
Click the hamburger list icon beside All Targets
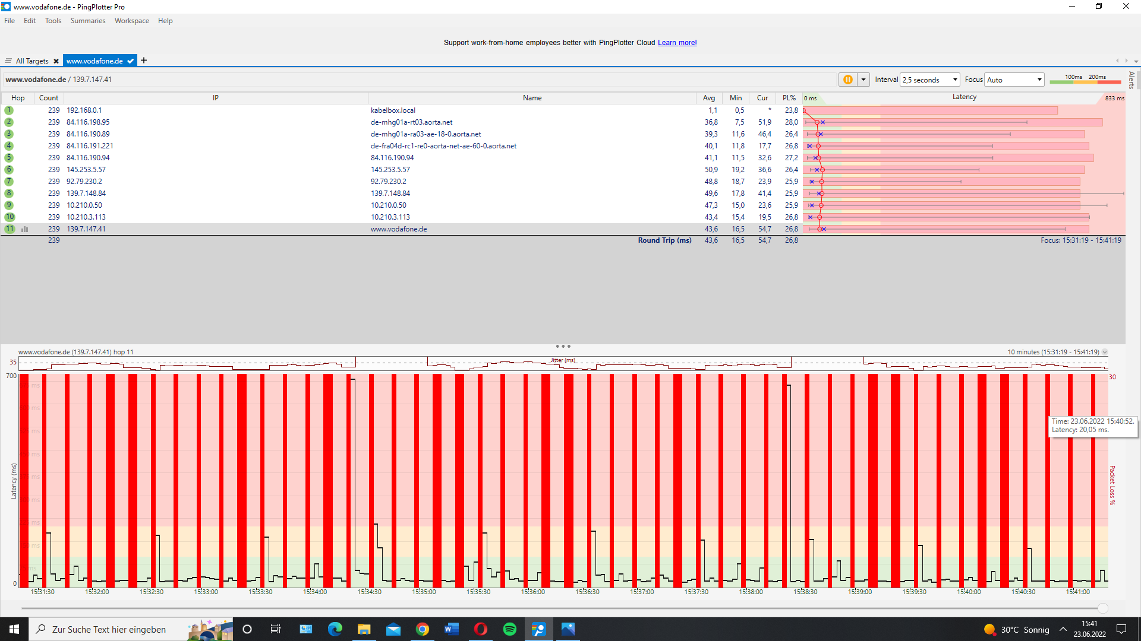(x=8, y=61)
